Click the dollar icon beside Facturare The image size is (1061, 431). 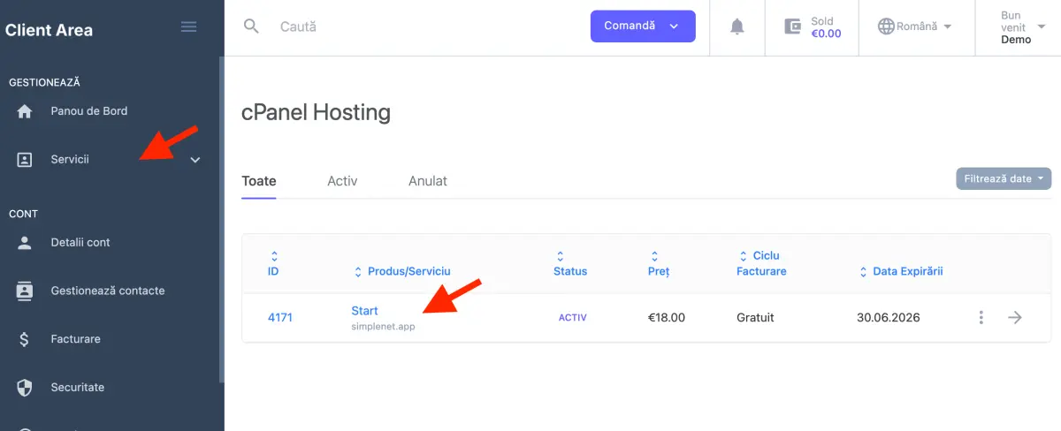pos(25,339)
